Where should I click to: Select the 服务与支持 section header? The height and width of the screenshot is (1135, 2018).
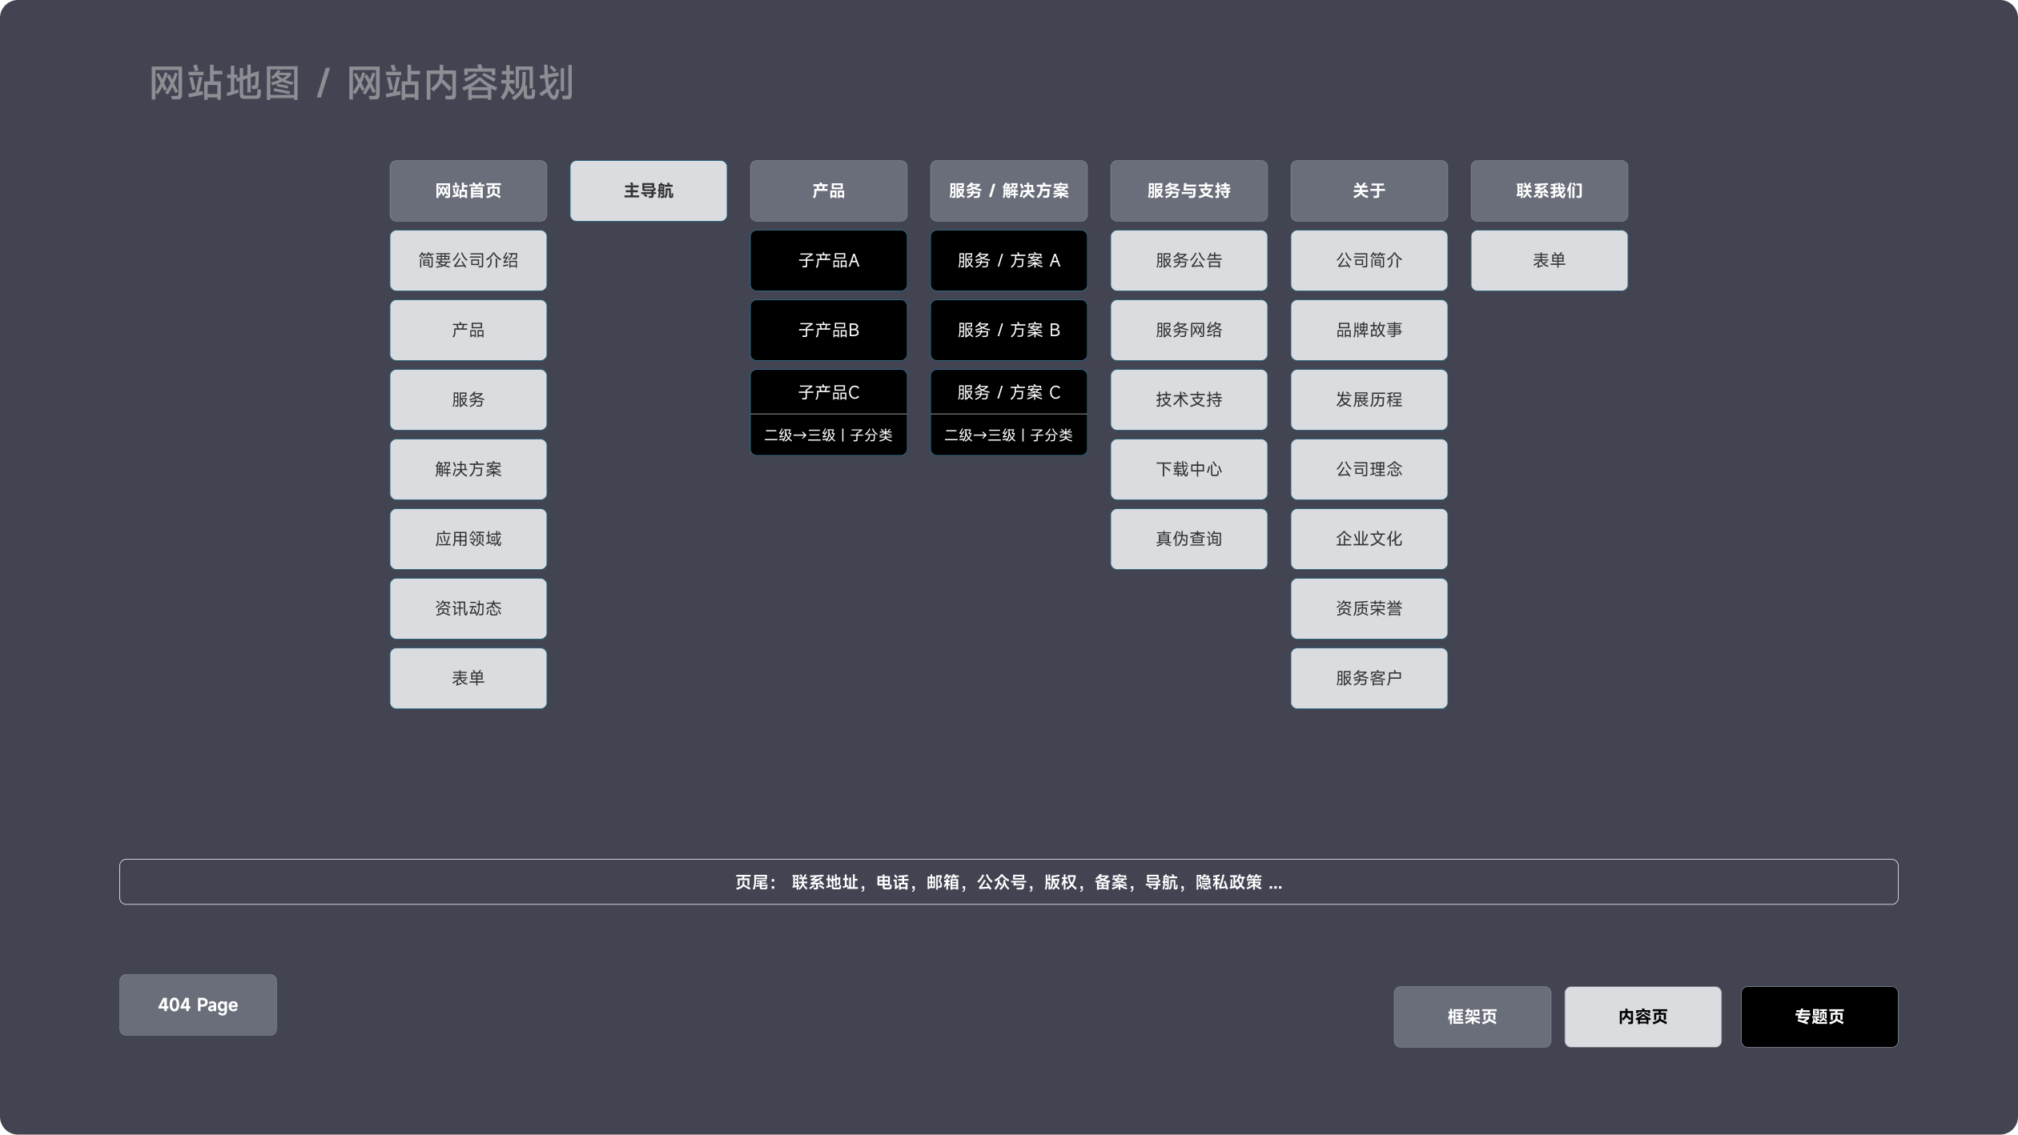(x=1188, y=191)
